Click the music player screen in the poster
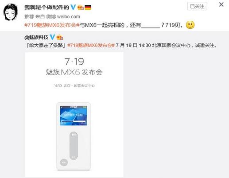Viewport: 229px width, 178px height. coord(74,116)
